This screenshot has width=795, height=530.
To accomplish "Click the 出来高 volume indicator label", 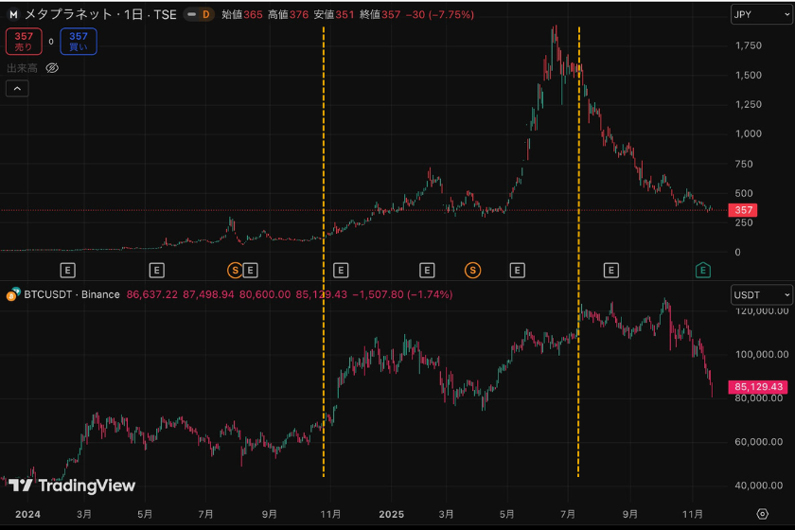I will click(23, 68).
